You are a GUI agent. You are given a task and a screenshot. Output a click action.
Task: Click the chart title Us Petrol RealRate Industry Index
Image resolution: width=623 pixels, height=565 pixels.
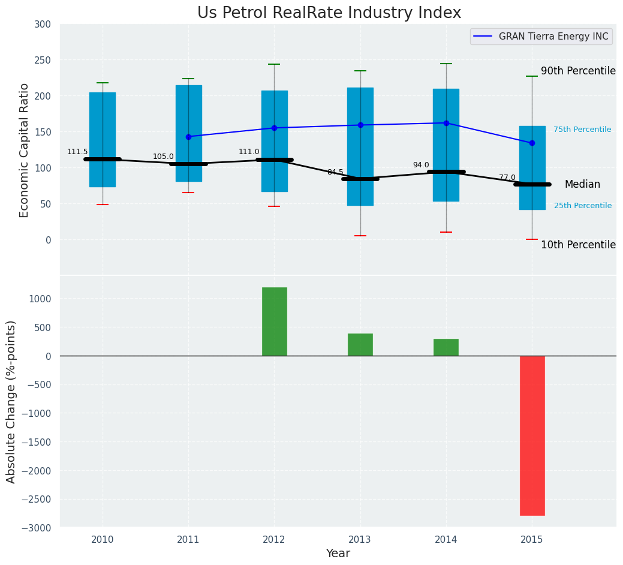pyautogui.click(x=329, y=13)
